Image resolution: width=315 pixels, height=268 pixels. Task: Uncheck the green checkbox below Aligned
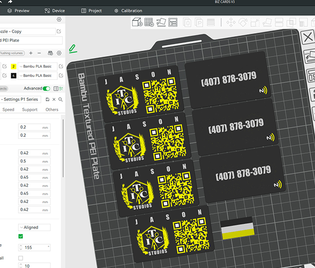point(20,236)
